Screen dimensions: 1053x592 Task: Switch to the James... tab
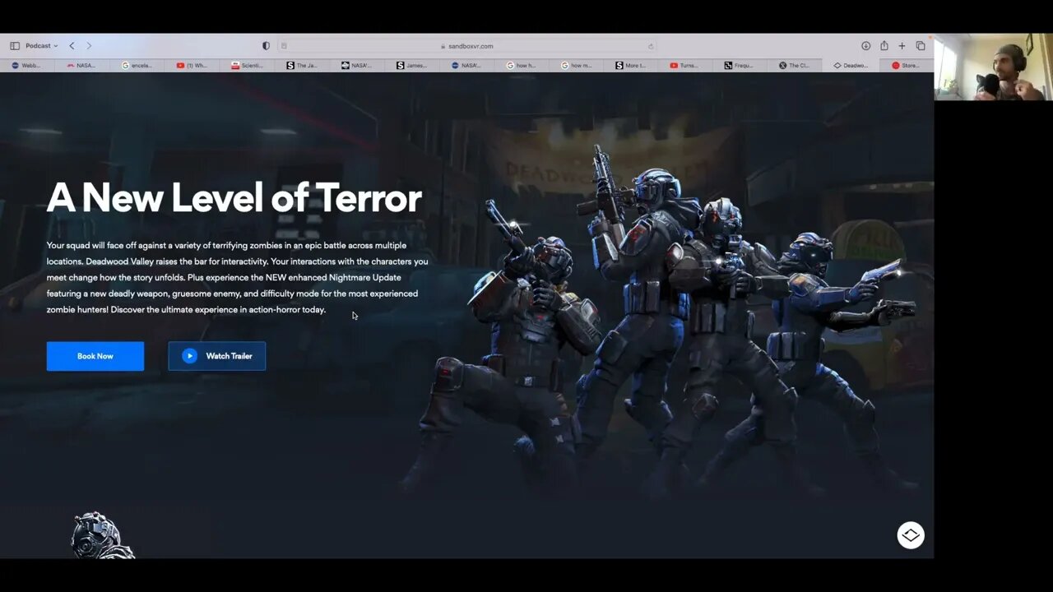click(x=411, y=66)
